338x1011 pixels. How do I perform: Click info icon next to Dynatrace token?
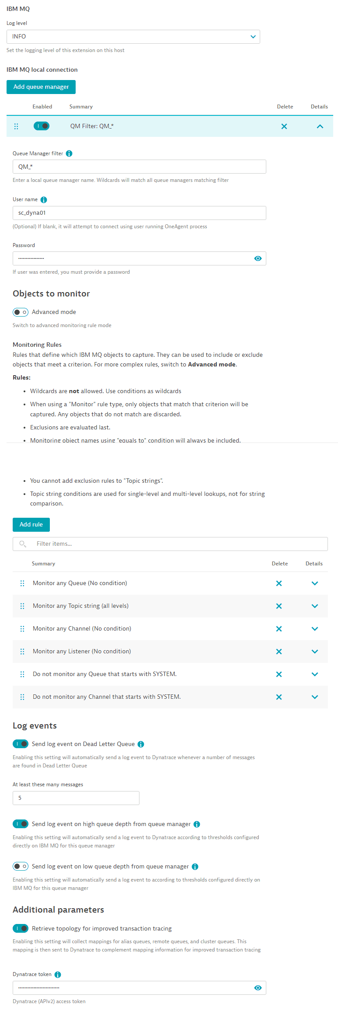click(x=58, y=975)
